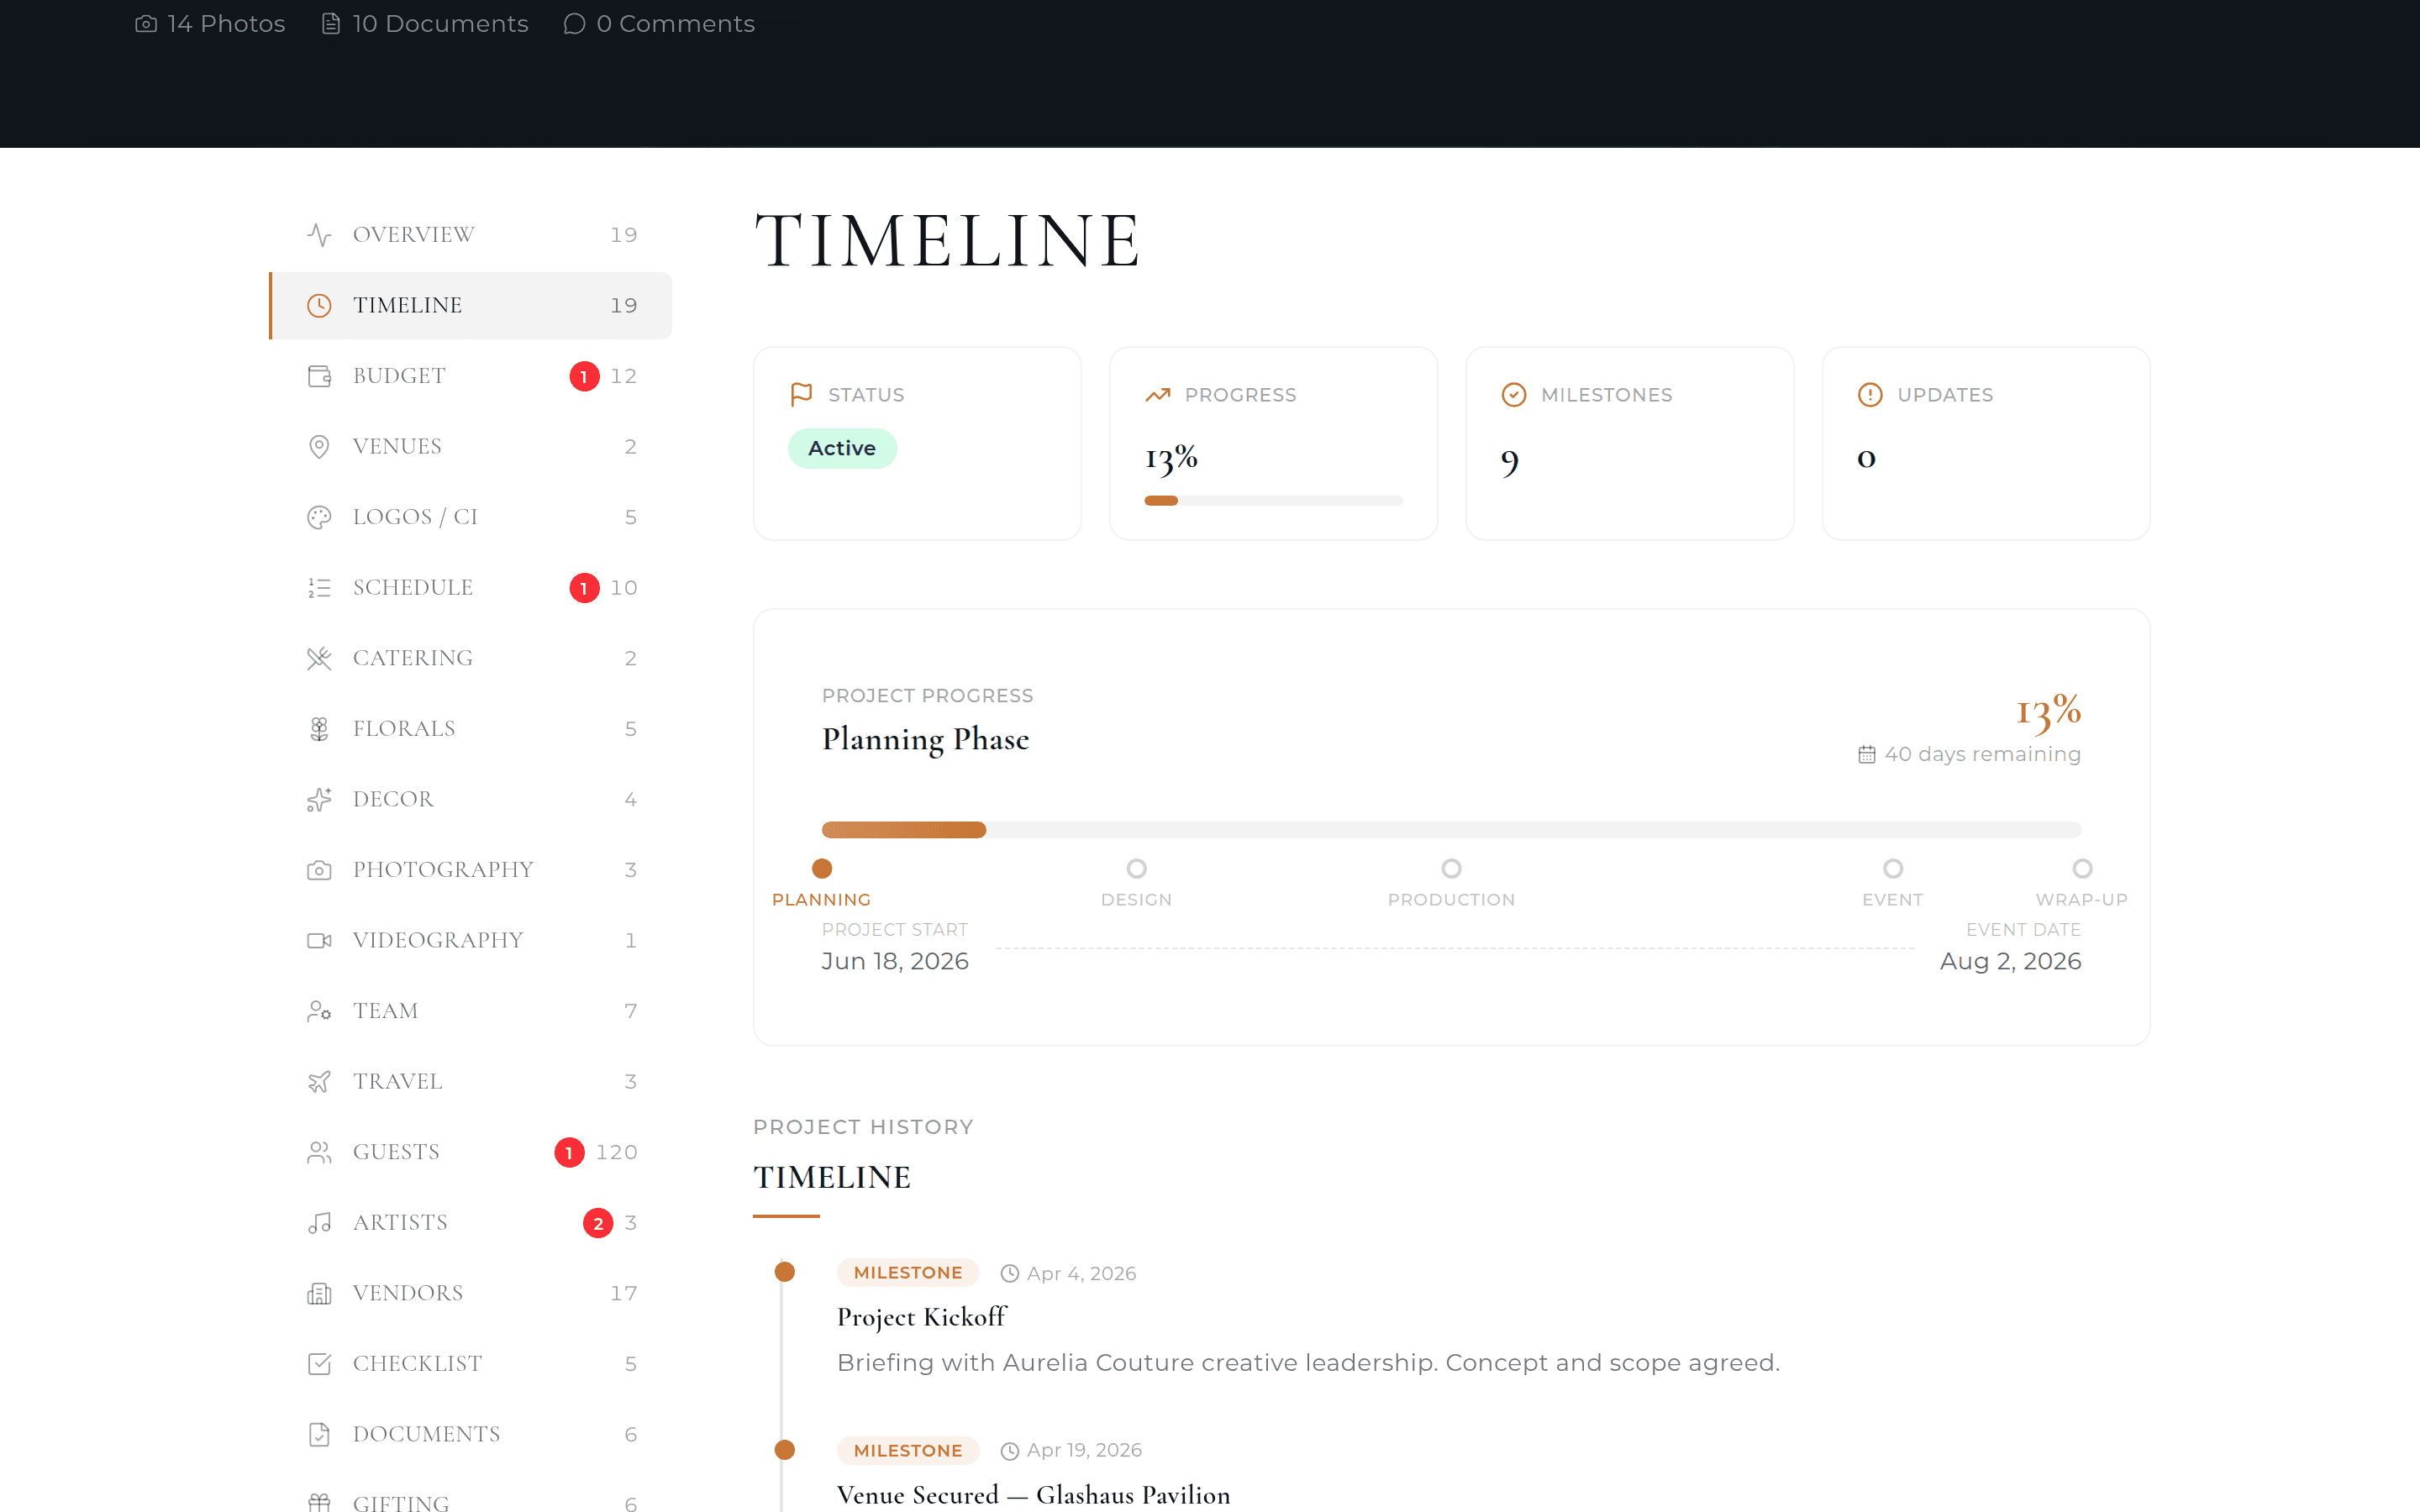Click the Milestones check-circle icon
Viewport: 2420px width, 1512px height.
point(1514,395)
